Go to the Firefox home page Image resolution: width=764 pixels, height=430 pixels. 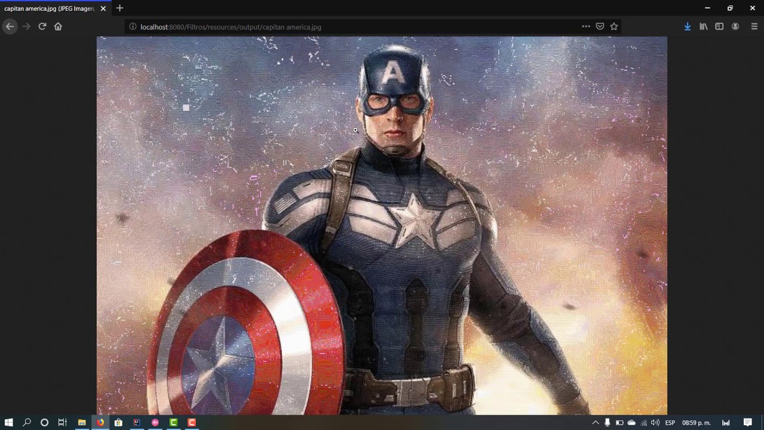pos(58,26)
